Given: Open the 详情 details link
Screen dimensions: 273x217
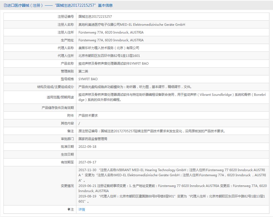Looking at the screenshot, I should [x=82, y=209].
